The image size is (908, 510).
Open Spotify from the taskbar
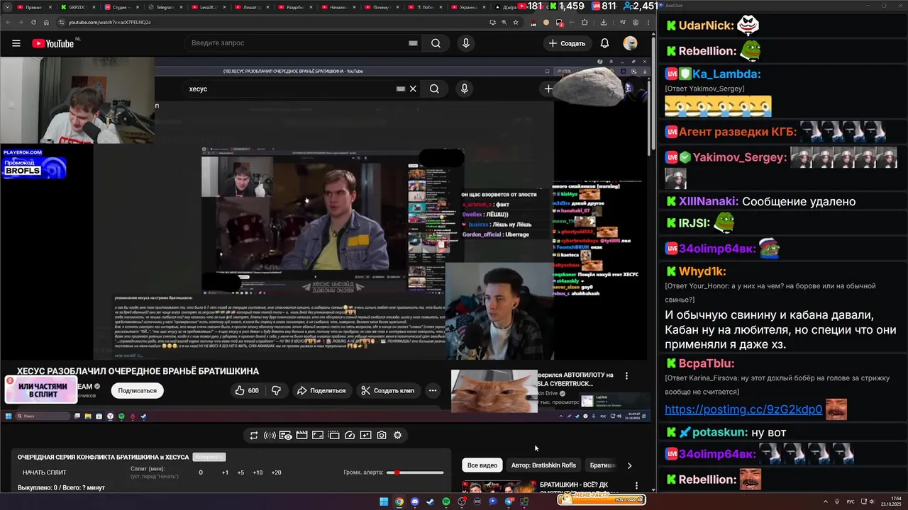pyautogui.click(x=445, y=501)
